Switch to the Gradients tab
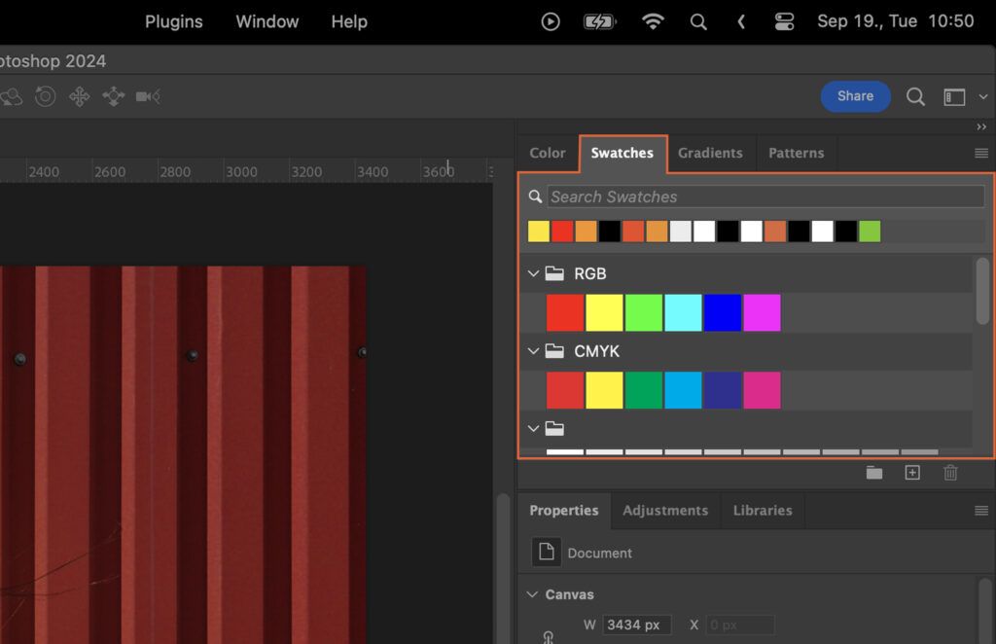 [x=710, y=153]
